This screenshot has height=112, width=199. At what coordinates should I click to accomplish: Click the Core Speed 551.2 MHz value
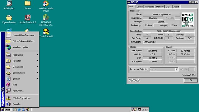152,51
